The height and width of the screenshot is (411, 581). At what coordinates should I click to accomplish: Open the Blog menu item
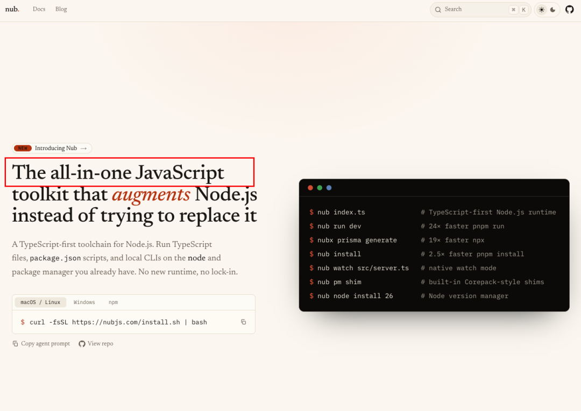[61, 9]
